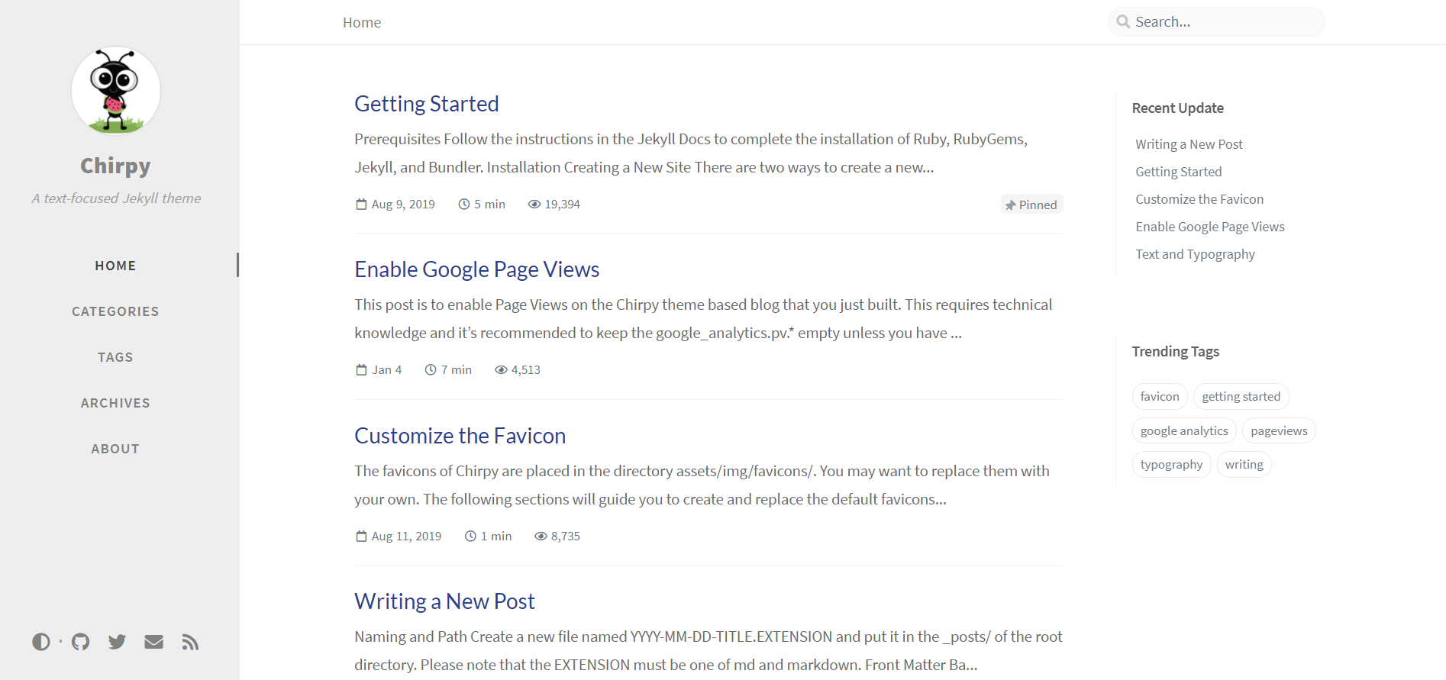The height and width of the screenshot is (680, 1446).
Task: Click the Home breadcrumb in top bar
Action: click(x=362, y=23)
